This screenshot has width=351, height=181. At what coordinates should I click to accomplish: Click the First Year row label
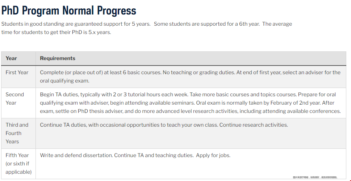(x=17, y=72)
